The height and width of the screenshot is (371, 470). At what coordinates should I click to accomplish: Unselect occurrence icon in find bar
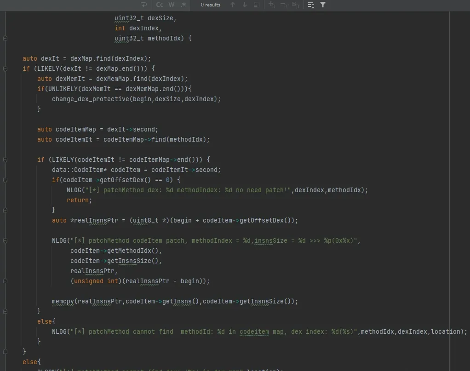[x=284, y=5]
